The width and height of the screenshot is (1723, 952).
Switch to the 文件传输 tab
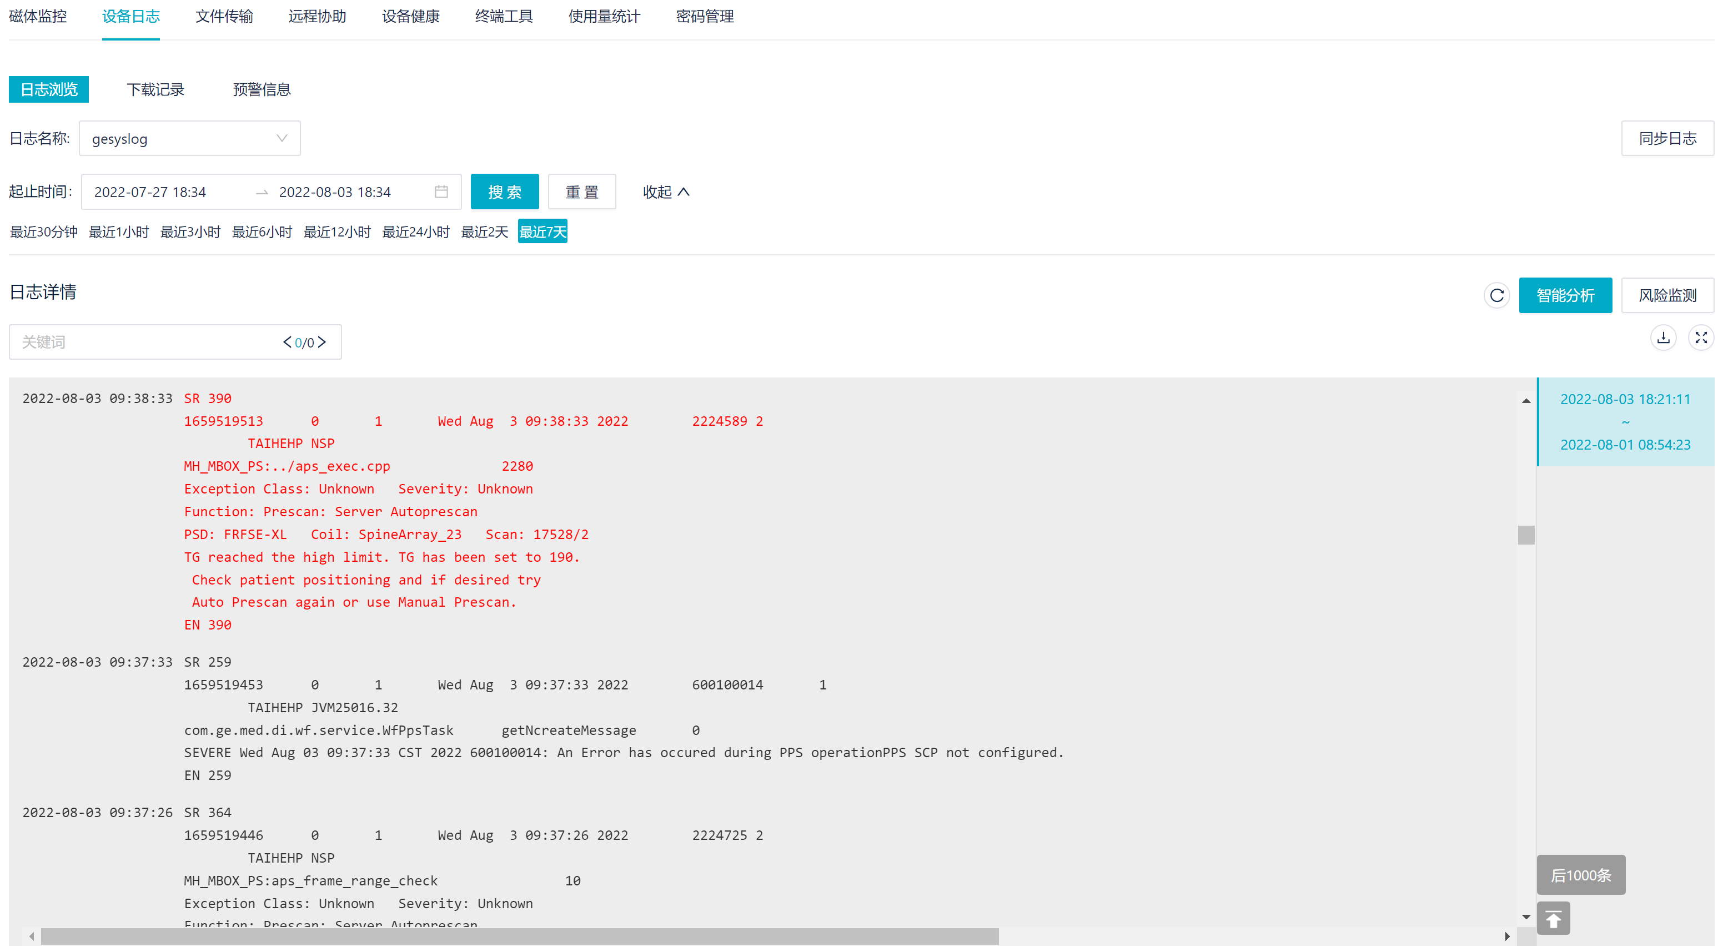click(x=223, y=16)
